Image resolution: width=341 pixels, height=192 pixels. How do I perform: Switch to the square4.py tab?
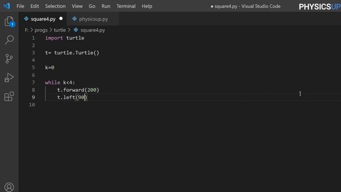pyautogui.click(x=43, y=19)
